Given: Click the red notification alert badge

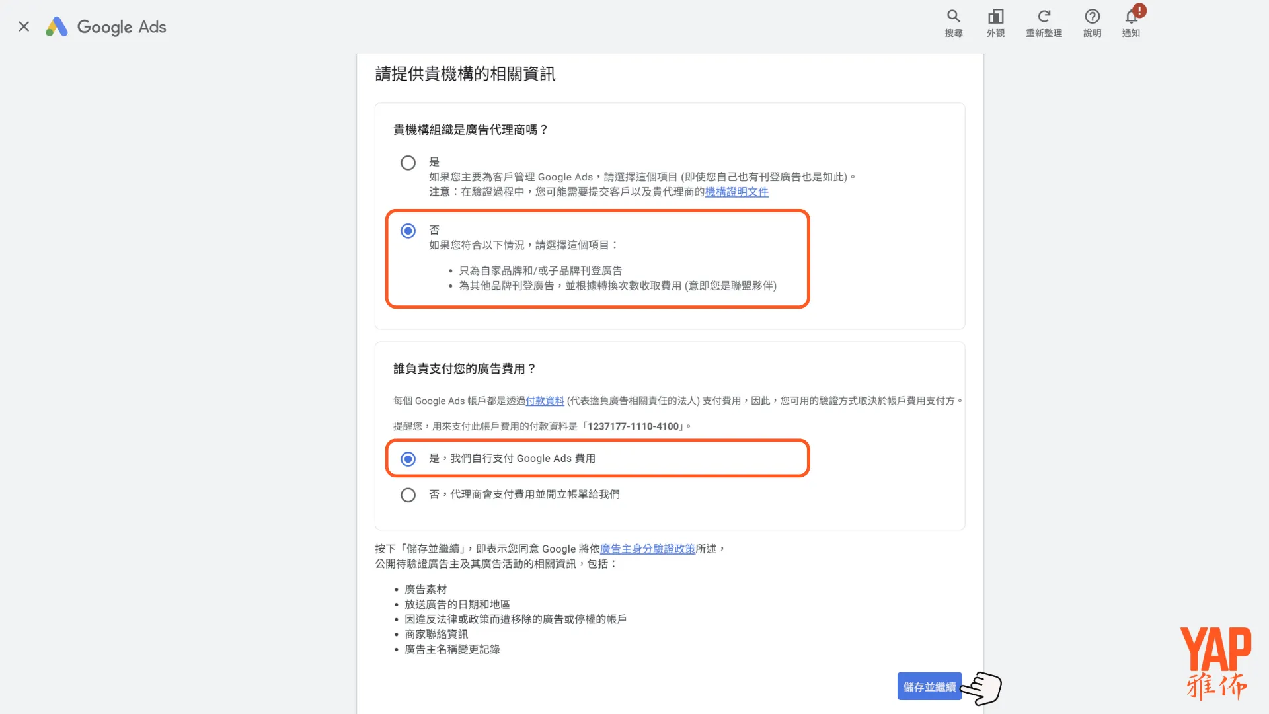Looking at the screenshot, I should (1139, 10).
